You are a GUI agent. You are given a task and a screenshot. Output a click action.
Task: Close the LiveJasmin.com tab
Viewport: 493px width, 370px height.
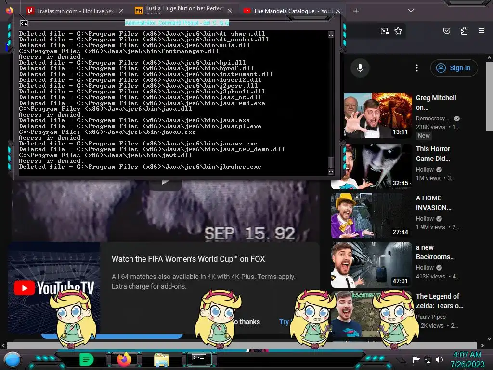(x=121, y=11)
